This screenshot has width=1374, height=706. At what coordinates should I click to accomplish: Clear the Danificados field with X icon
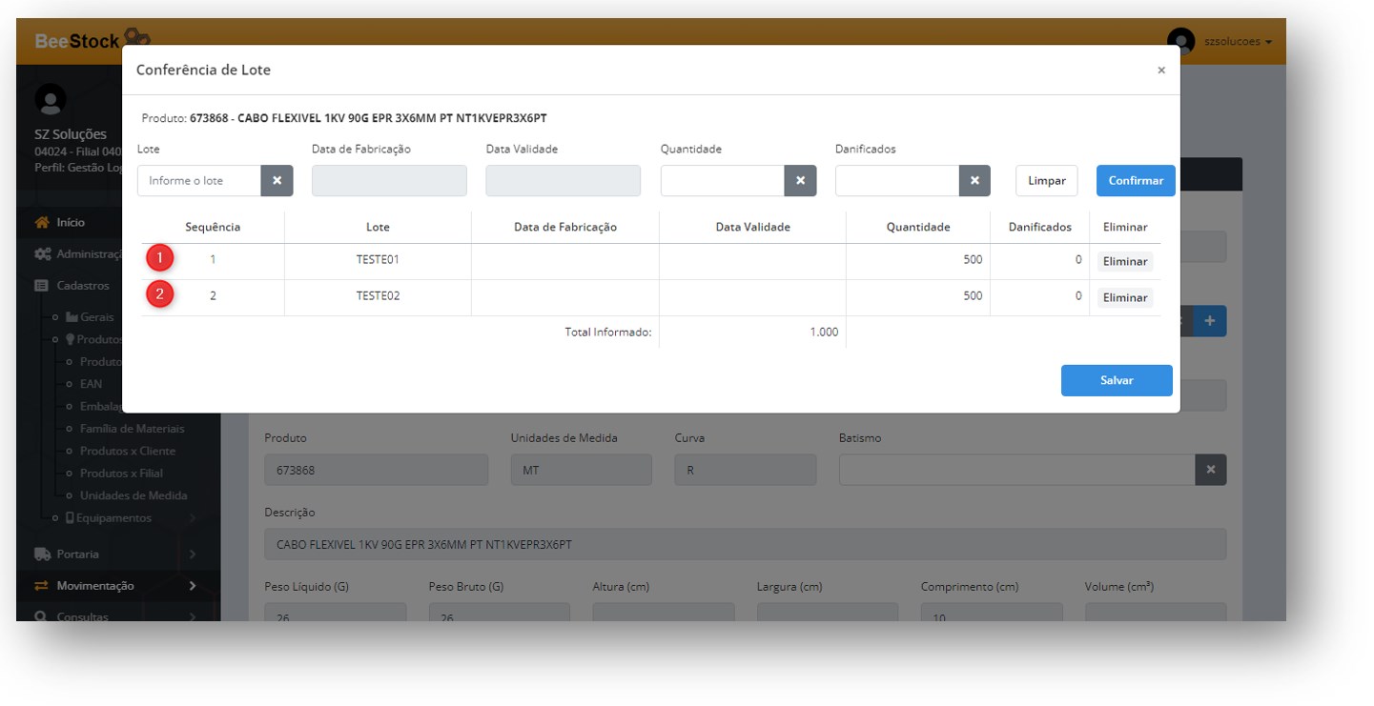pos(974,181)
